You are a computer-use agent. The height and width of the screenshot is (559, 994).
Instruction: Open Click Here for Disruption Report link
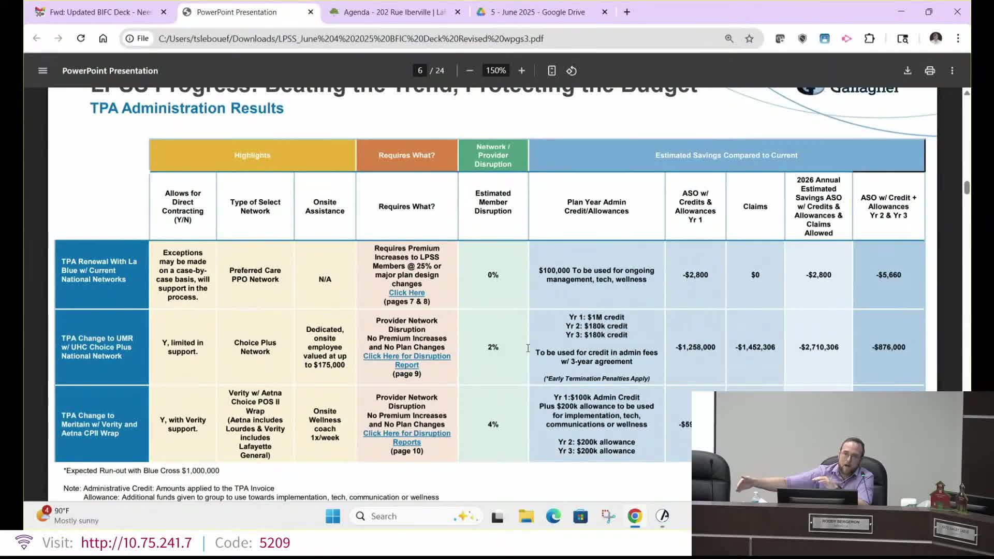click(406, 360)
